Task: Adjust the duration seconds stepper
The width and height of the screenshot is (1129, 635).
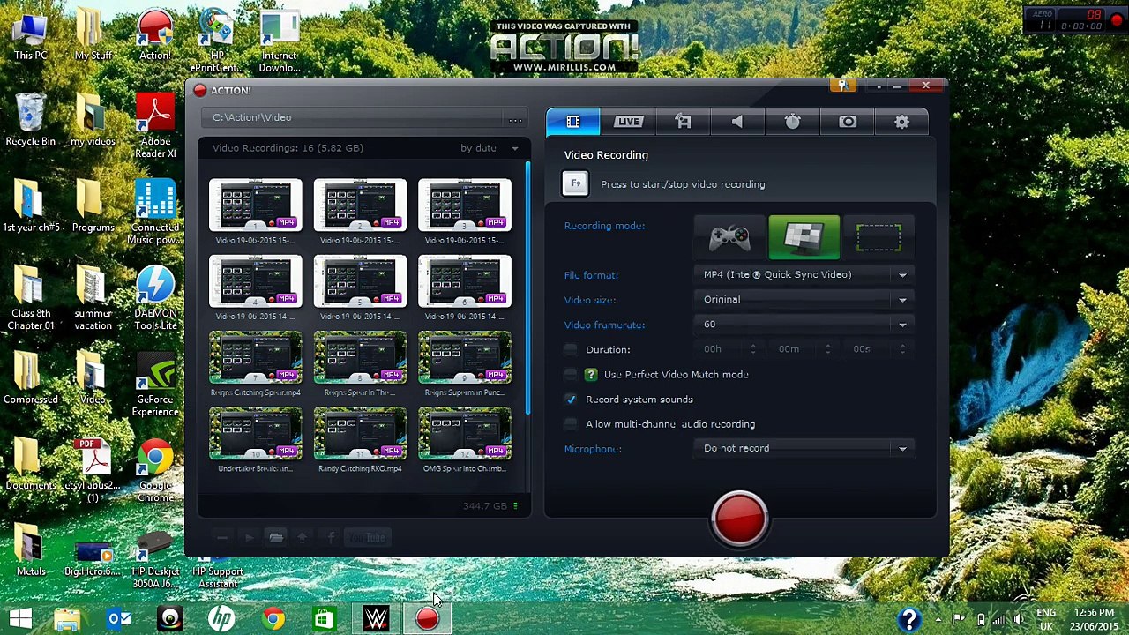Action: pos(901,349)
